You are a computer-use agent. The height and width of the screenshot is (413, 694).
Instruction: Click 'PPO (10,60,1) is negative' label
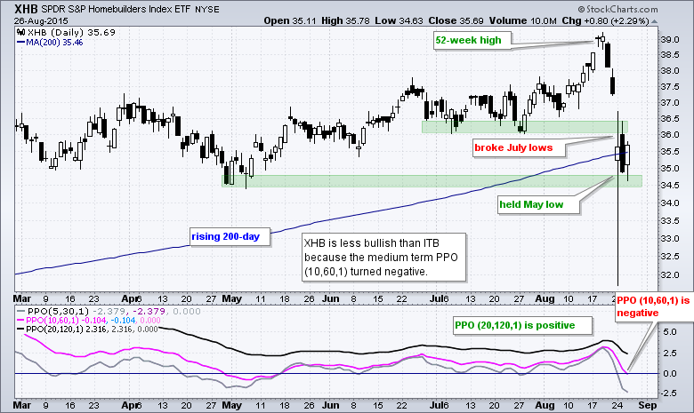click(x=653, y=306)
